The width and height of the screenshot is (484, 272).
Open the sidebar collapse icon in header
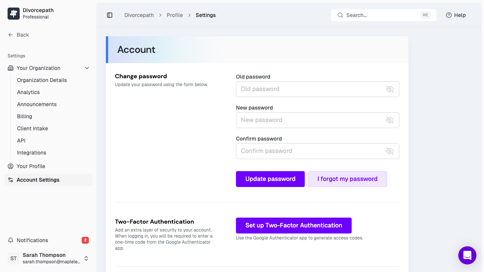pyautogui.click(x=110, y=15)
